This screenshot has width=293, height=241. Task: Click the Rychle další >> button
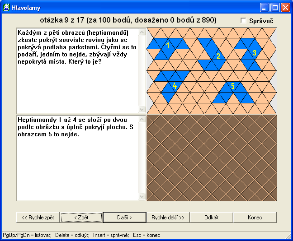[x=168, y=217]
